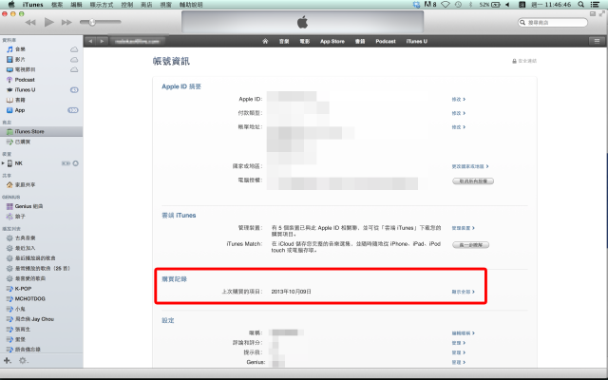Go back with the store back arrow
Viewport: 608px width, 380px height.
90,41
